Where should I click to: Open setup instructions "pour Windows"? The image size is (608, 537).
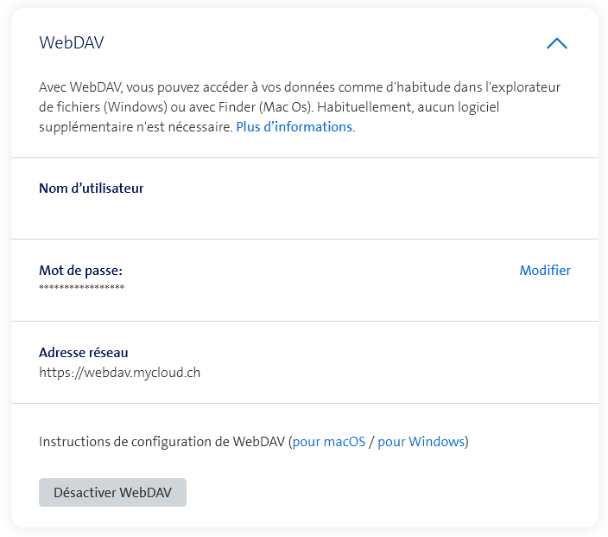coord(421,442)
